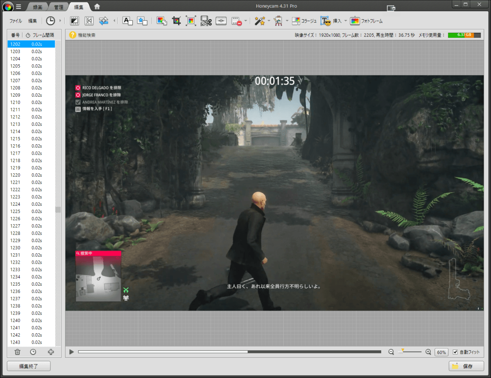Click the scissors cut-frames icon
The height and width of the screenshot is (378, 491).
(x=206, y=21)
